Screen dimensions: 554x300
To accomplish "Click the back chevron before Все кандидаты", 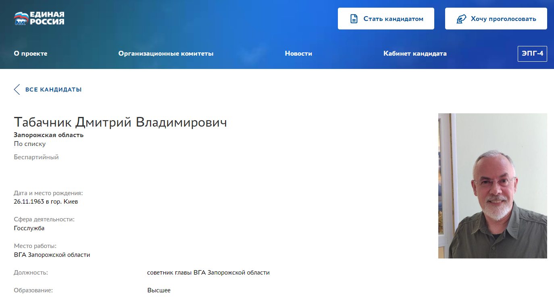I will click(17, 90).
